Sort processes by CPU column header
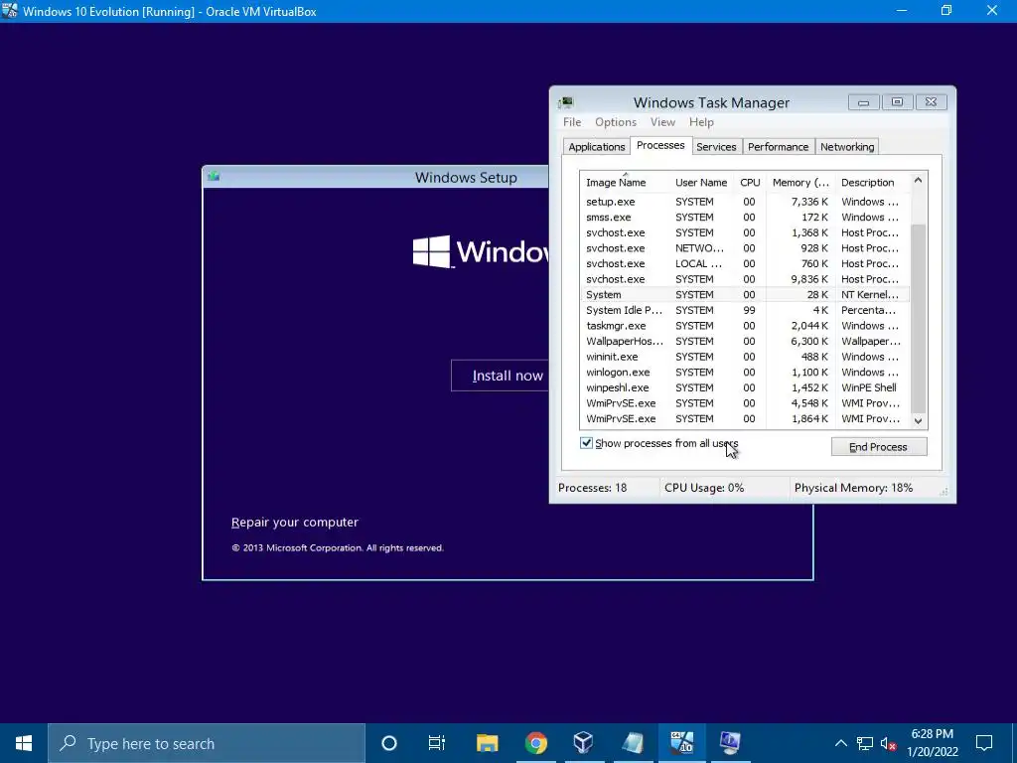This screenshot has height=763, width=1017. point(750,183)
